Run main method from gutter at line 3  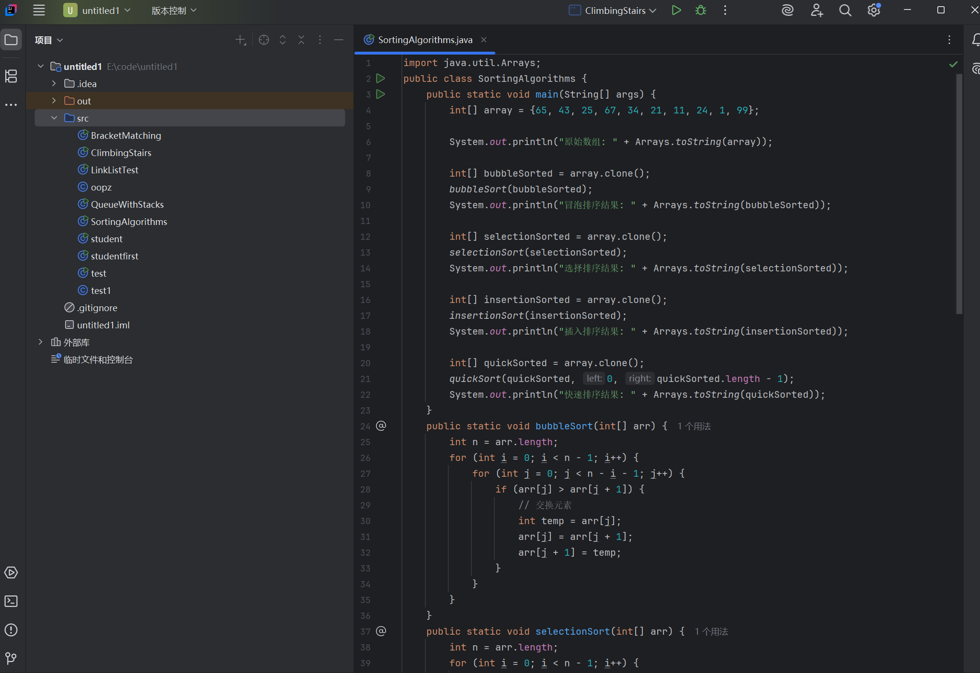point(381,94)
